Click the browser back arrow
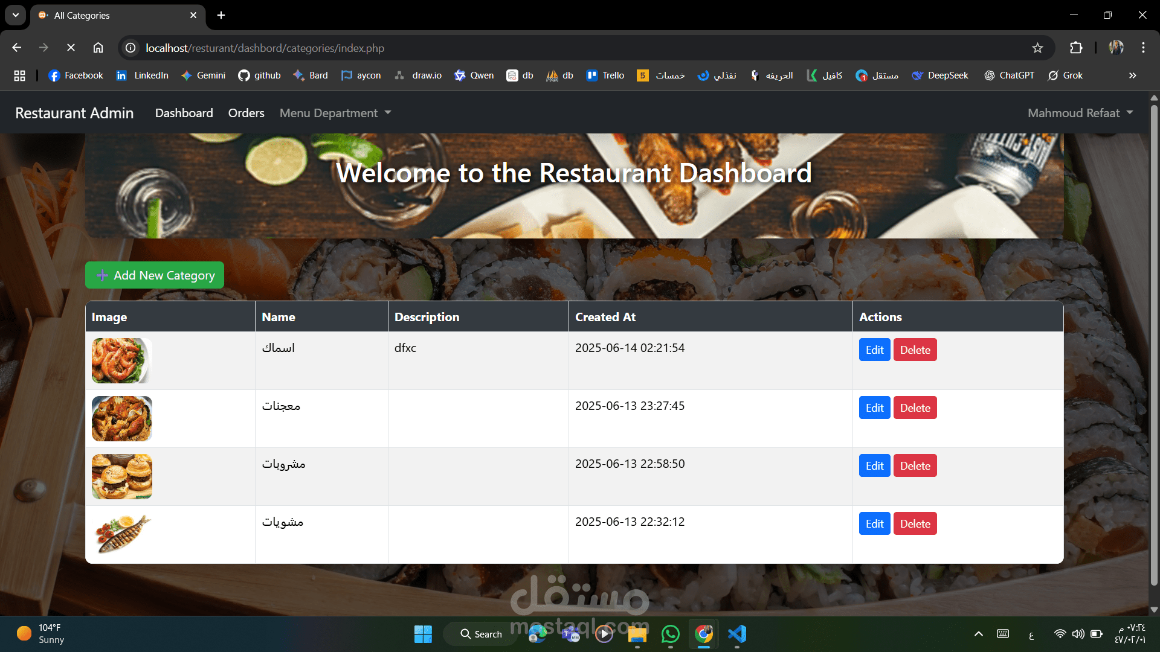Viewport: 1160px width, 652px height. pyautogui.click(x=17, y=48)
